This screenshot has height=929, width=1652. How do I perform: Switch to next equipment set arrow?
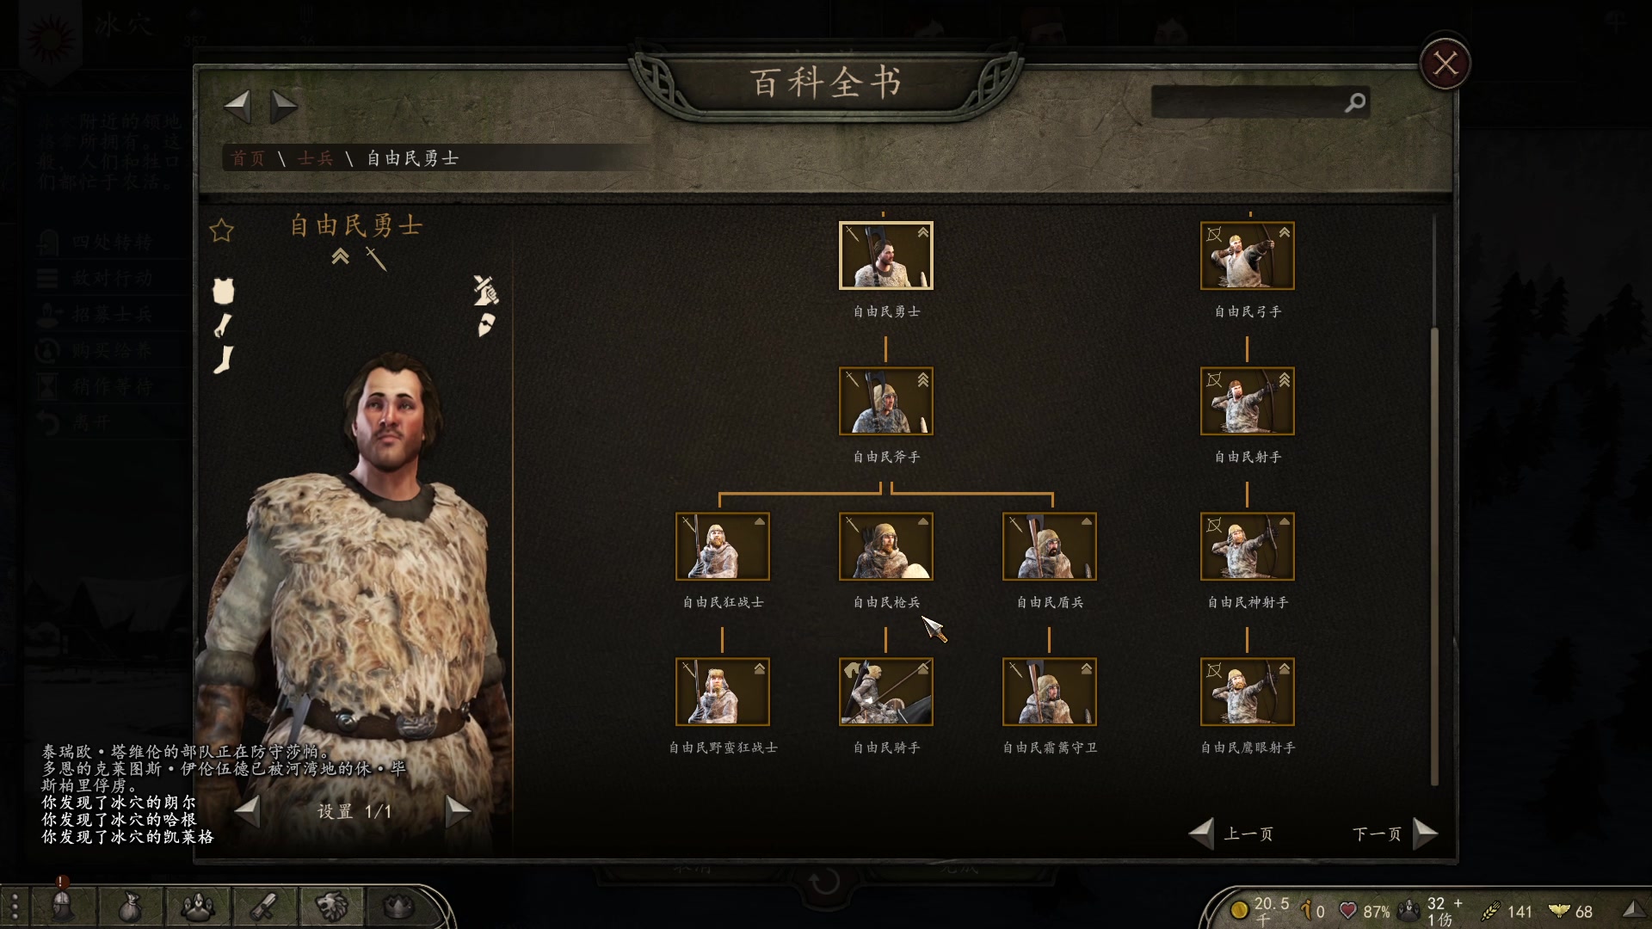[458, 811]
